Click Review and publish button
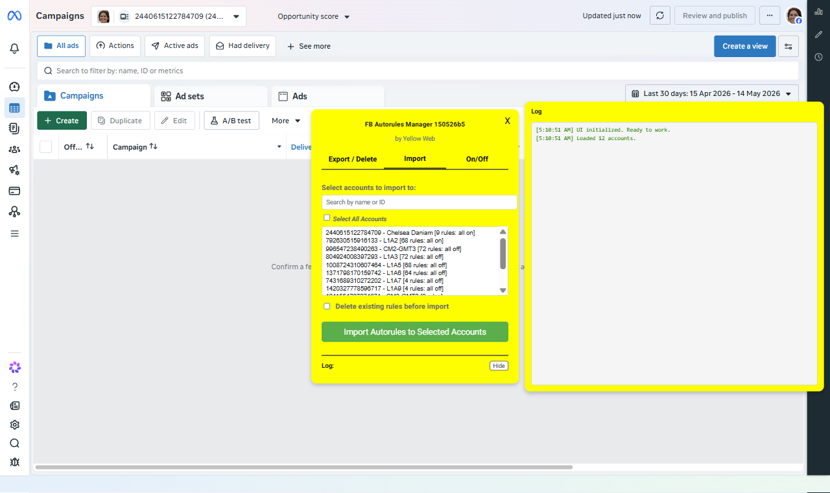The width and height of the screenshot is (830, 493). (715, 16)
